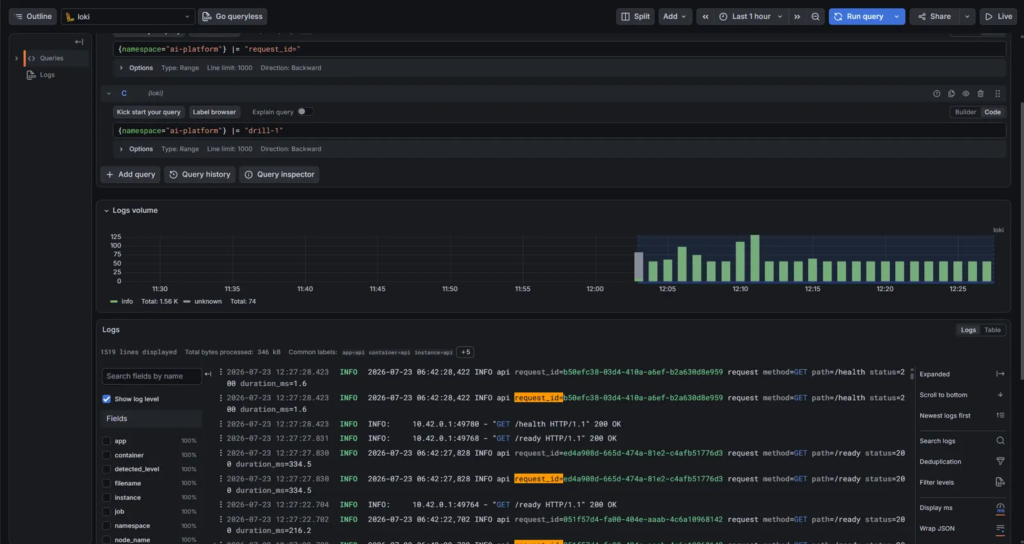The width and height of the screenshot is (1024, 544).
Task: Check container field checkbox
Action: tap(107, 455)
